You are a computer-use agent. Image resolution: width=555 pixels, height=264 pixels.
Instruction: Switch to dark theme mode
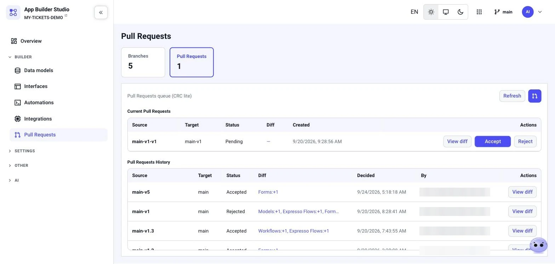point(460,12)
